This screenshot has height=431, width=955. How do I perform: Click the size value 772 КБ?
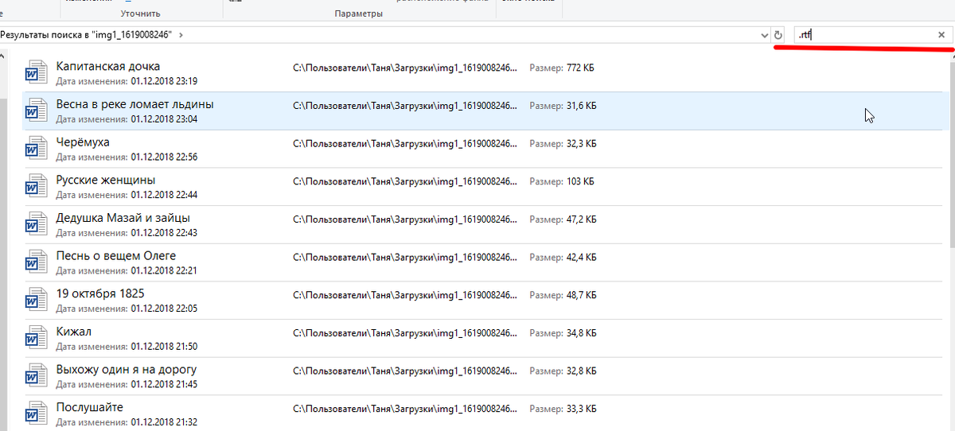(580, 68)
